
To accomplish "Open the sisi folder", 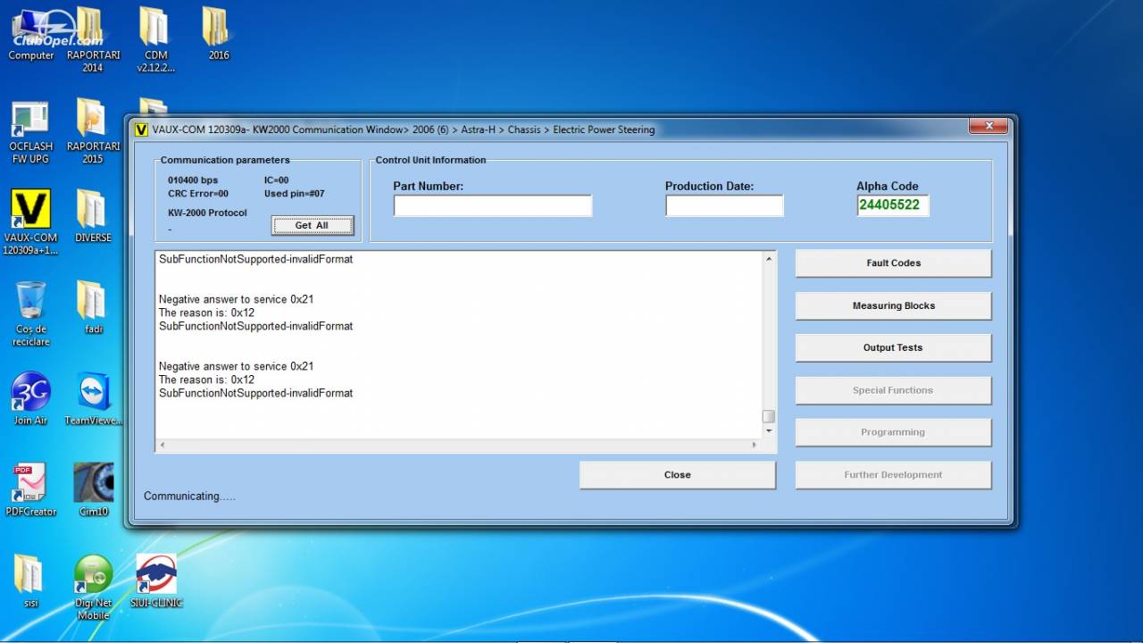I will pyautogui.click(x=30, y=582).
